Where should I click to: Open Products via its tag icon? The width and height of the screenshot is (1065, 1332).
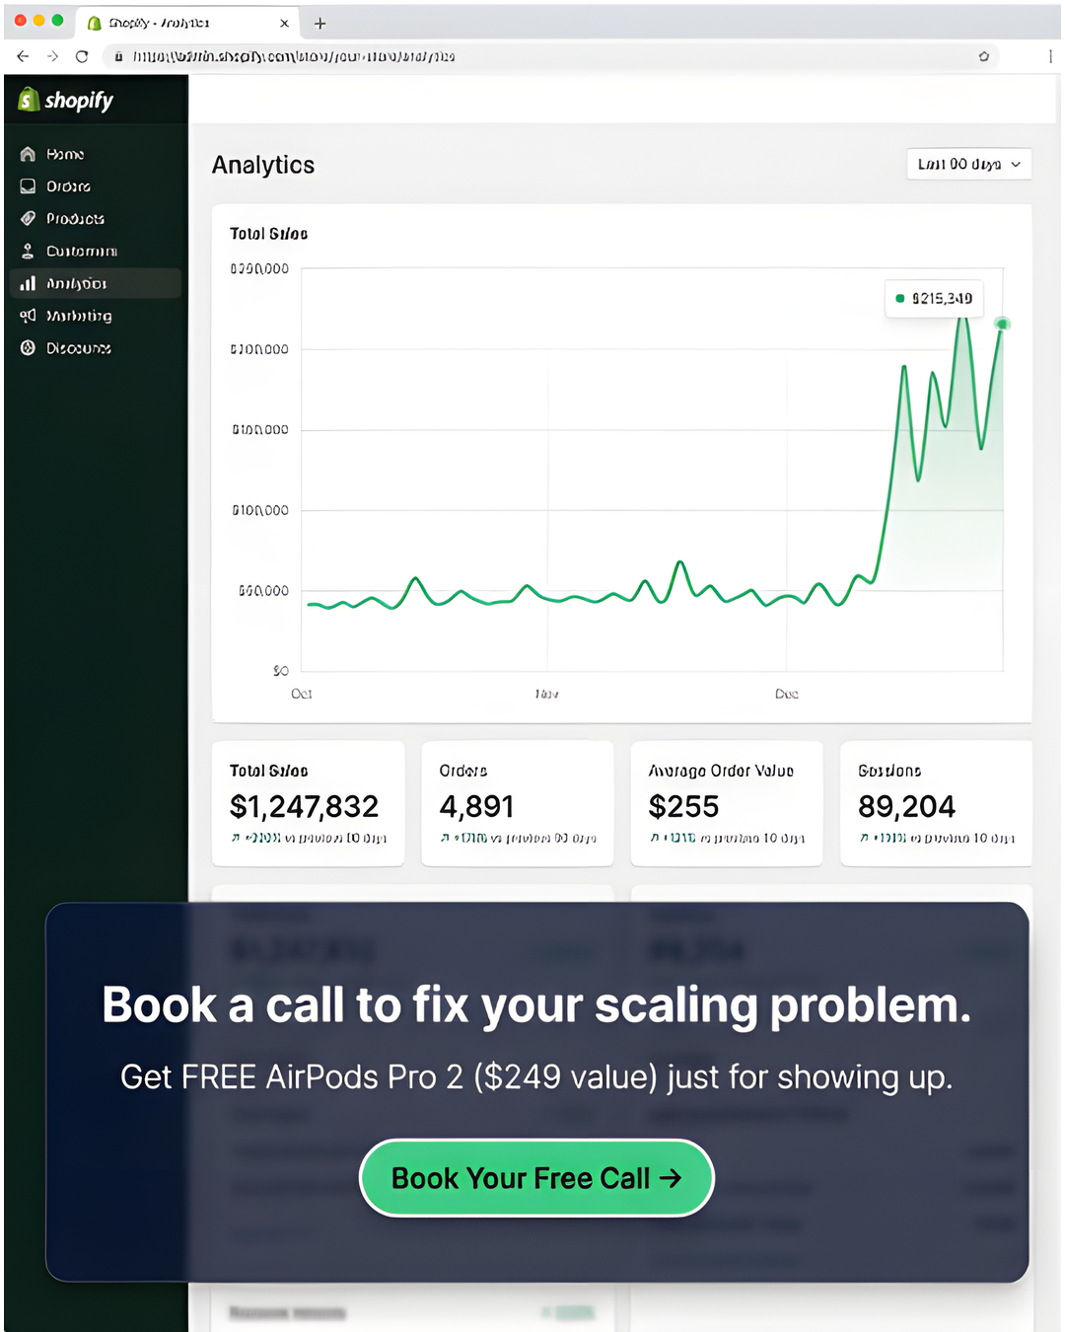[28, 218]
